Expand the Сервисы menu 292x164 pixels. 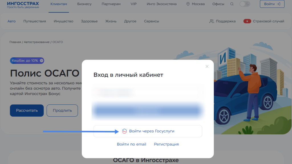(151, 21)
